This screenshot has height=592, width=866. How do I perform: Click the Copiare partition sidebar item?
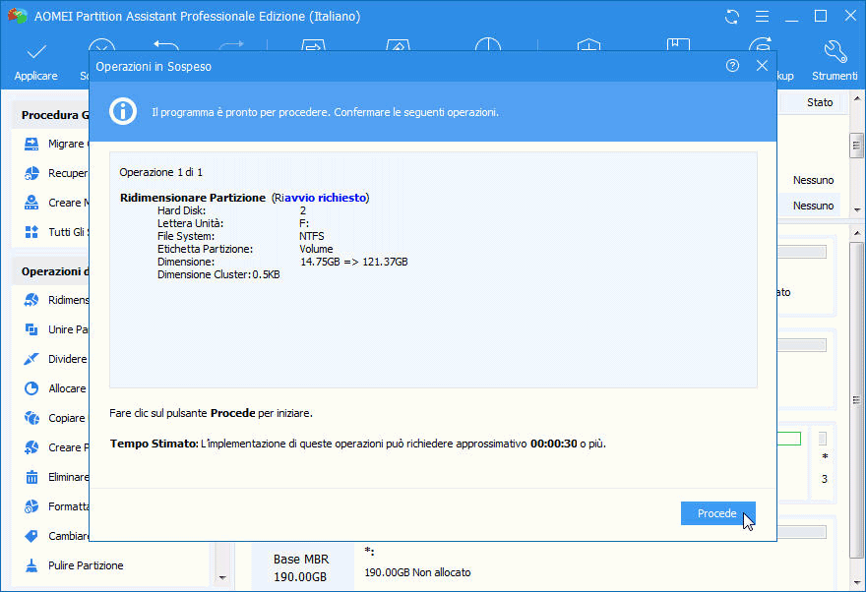point(55,418)
